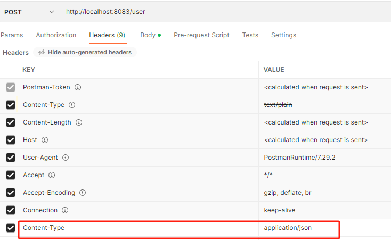391x240 pixels.
Task: Click the Connection key text
Action: pyautogui.click(x=40, y=210)
